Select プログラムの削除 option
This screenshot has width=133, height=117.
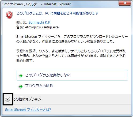click(x=39, y=86)
